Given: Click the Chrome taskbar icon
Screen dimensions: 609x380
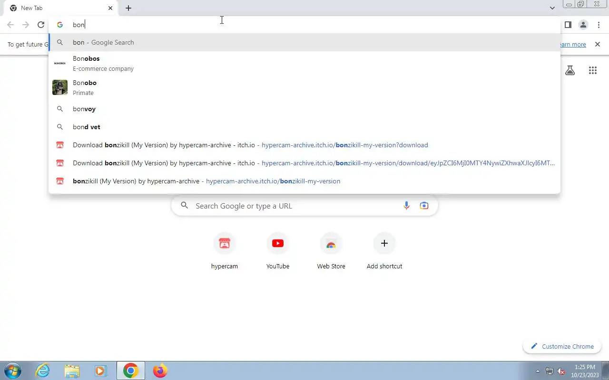Looking at the screenshot, I should pyautogui.click(x=131, y=370).
